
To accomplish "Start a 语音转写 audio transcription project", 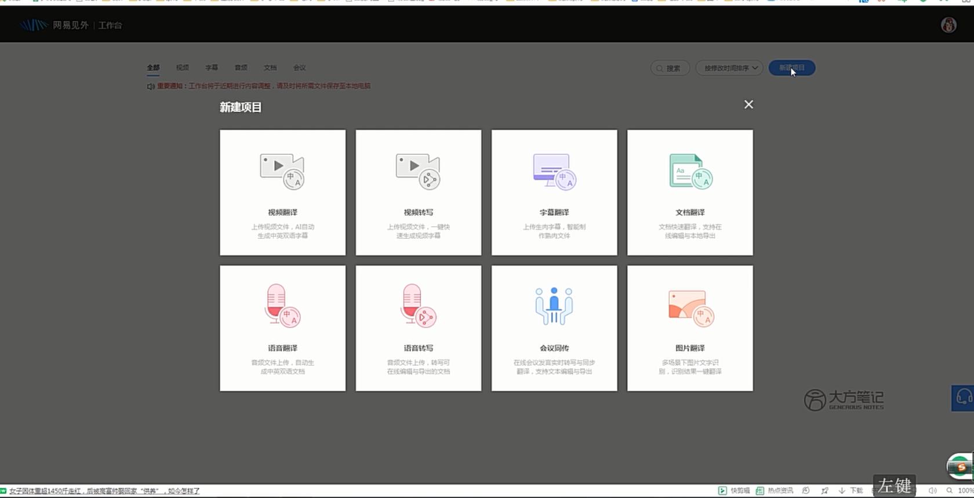I will click(418, 328).
